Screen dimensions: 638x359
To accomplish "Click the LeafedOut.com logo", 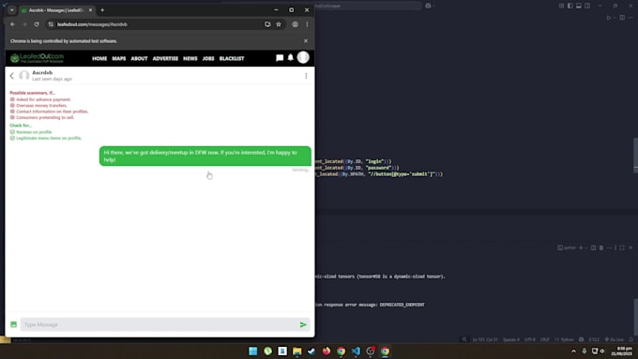I will [37, 58].
